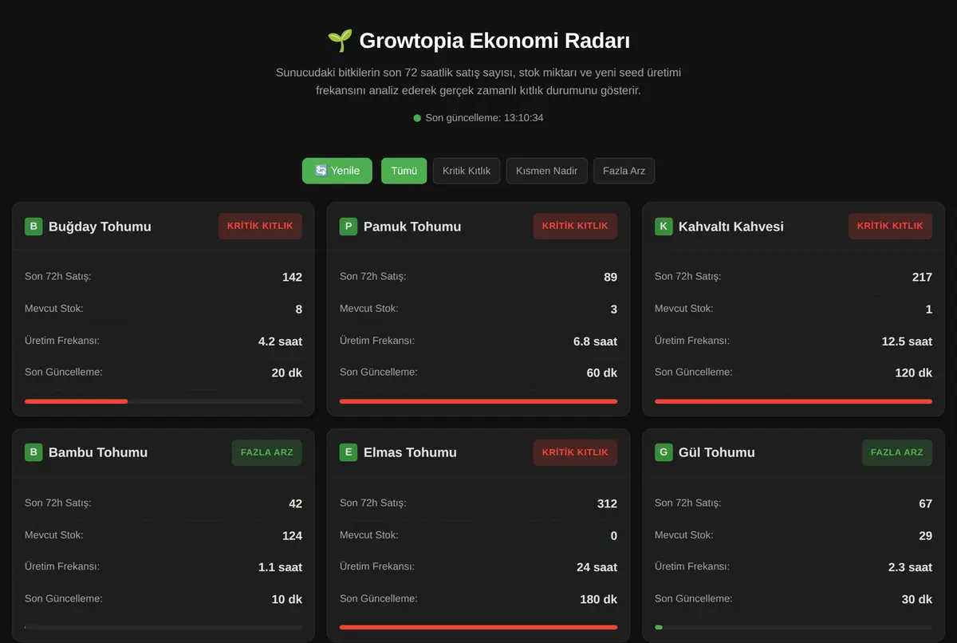
Task: Click the 6.8 saat value on Pamuk Tohumu
Action: (x=595, y=341)
